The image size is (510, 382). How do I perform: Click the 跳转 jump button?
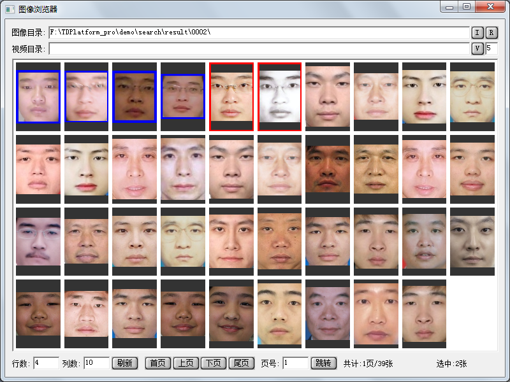point(324,363)
